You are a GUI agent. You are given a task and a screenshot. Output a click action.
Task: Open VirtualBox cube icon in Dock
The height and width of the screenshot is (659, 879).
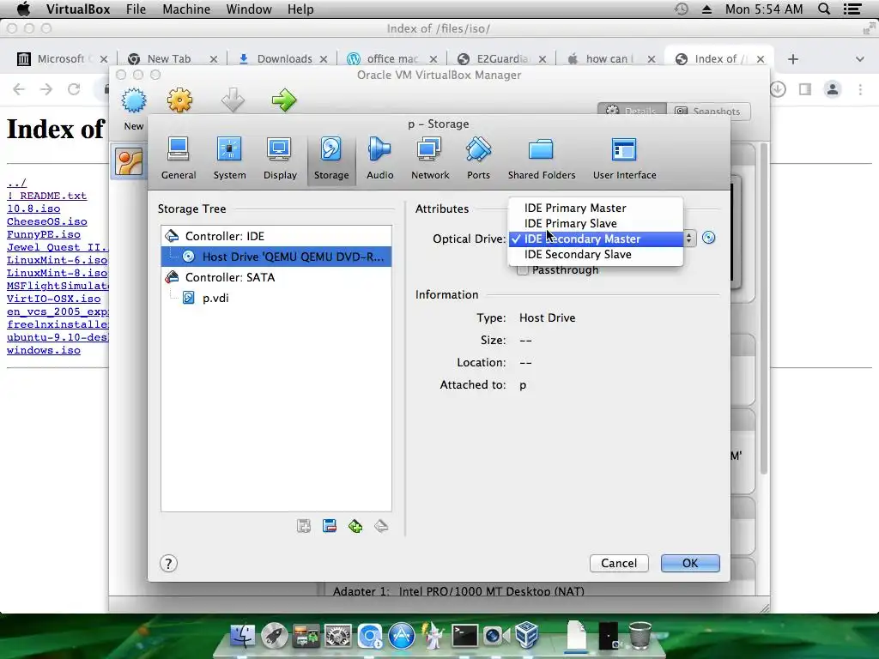pyautogui.click(x=527, y=635)
